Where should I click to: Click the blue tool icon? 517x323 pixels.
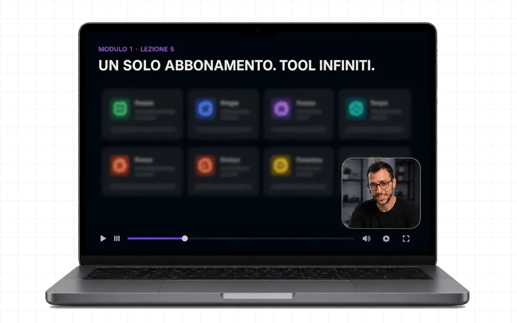click(x=205, y=108)
